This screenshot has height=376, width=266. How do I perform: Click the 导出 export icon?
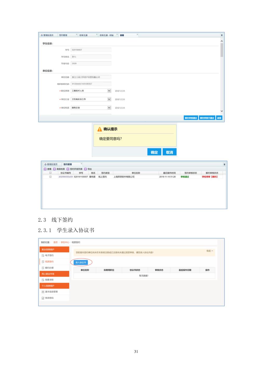[85, 169]
